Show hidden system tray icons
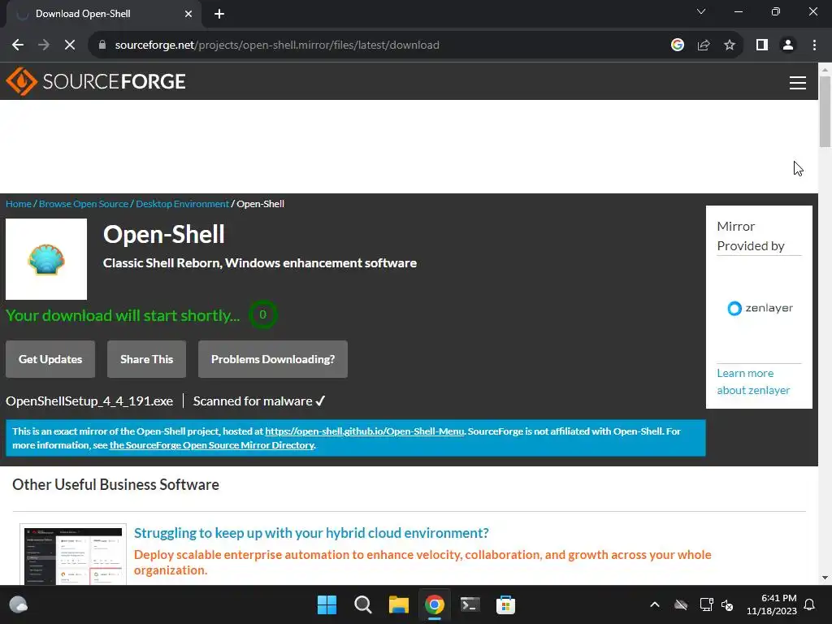The image size is (832, 624). [x=655, y=604]
